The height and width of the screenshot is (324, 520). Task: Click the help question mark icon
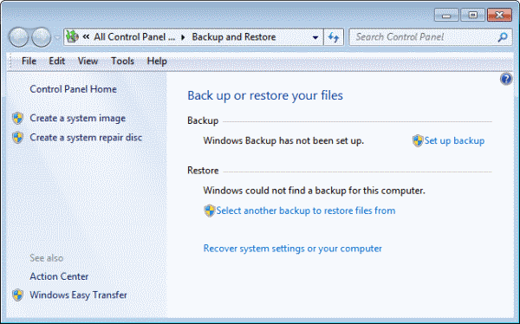pyautogui.click(x=506, y=79)
